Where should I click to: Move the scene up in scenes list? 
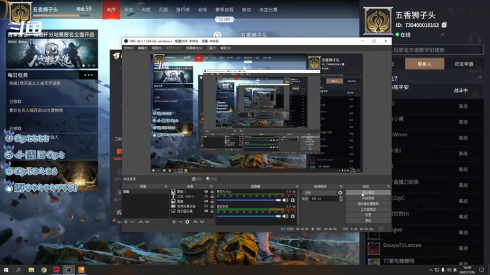click(x=140, y=222)
